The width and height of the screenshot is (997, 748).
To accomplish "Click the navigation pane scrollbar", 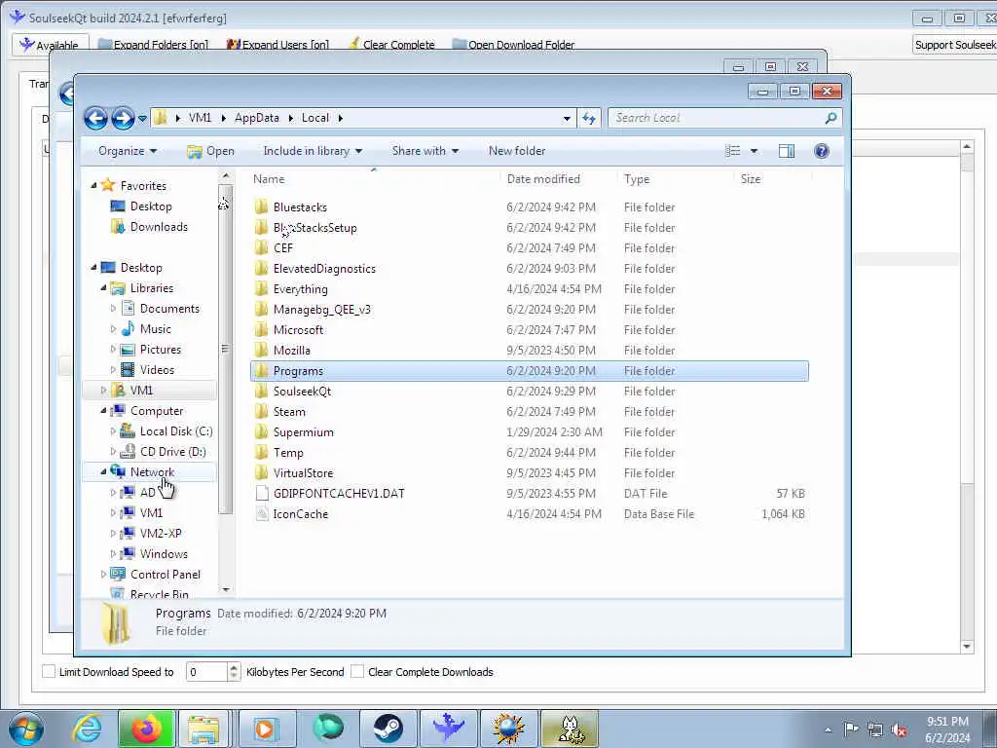I will (225, 349).
